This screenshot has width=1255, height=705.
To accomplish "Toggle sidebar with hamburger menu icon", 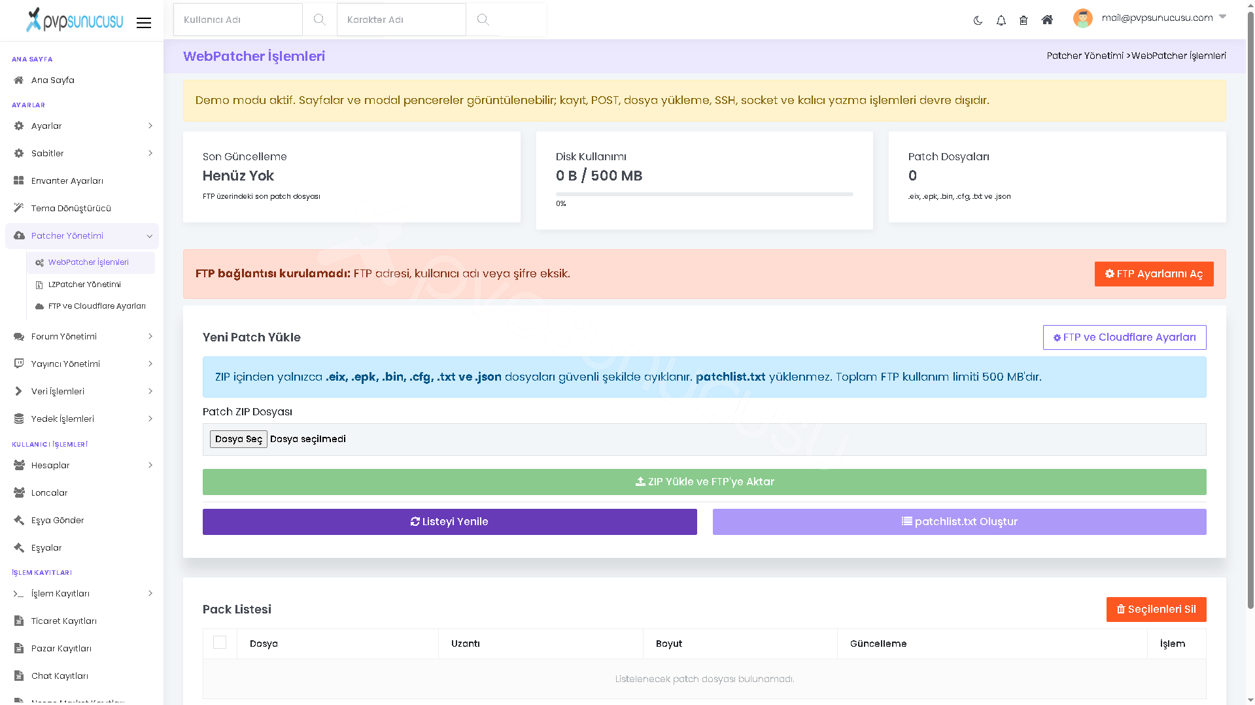I will (144, 23).
